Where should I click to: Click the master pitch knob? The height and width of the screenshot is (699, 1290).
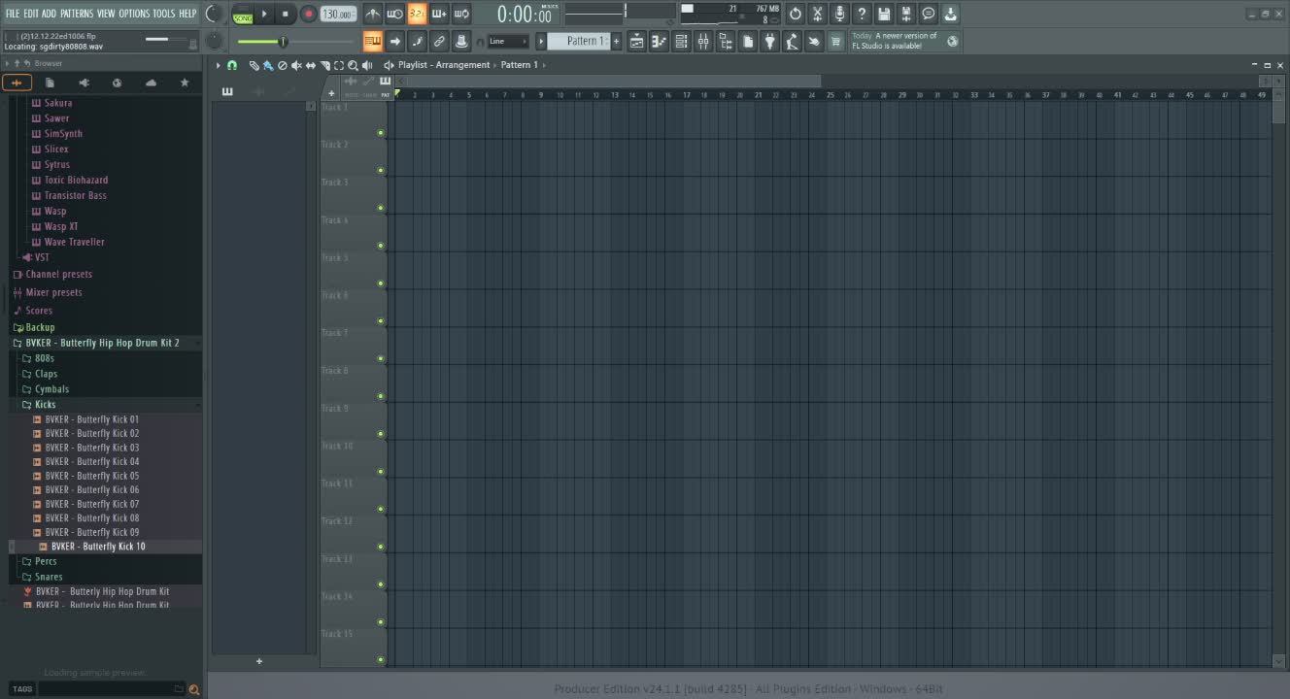(x=215, y=41)
